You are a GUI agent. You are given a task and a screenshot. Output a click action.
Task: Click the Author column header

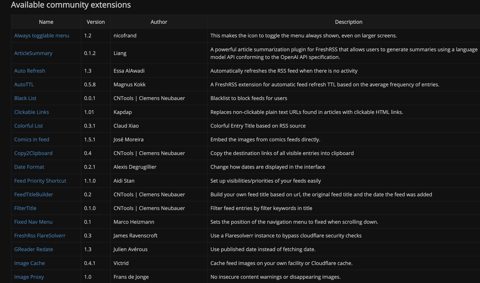159,22
